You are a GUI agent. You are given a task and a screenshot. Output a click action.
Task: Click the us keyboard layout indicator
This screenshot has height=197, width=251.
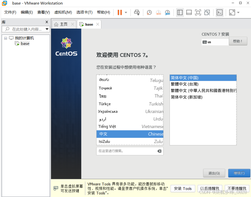click(215, 42)
